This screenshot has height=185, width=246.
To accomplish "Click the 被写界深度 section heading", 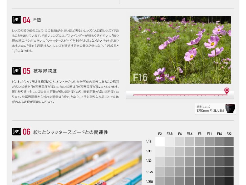I will [45, 71].
